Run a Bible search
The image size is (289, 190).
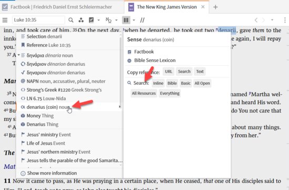coord(172,83)
